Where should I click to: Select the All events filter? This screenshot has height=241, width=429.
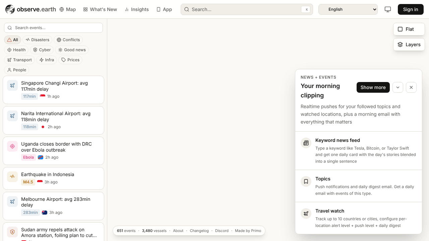pos(12,40)
